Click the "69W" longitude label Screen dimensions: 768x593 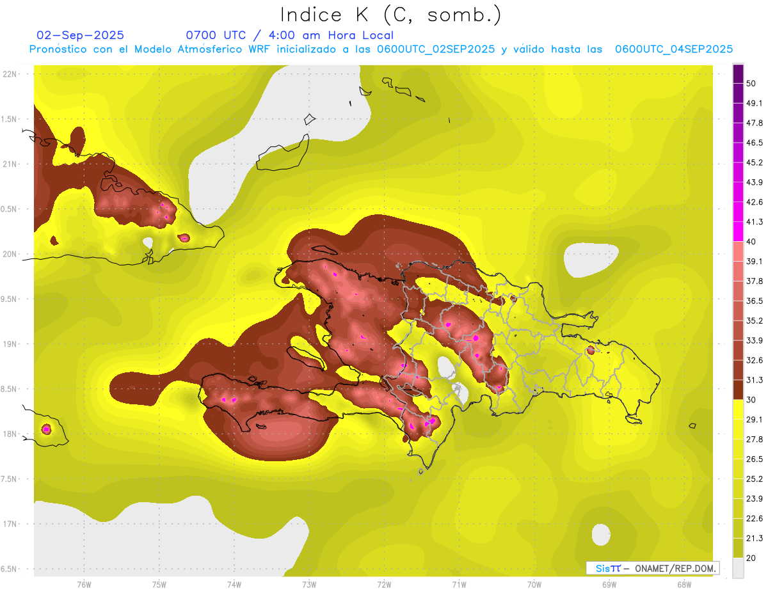click(609, 584)
